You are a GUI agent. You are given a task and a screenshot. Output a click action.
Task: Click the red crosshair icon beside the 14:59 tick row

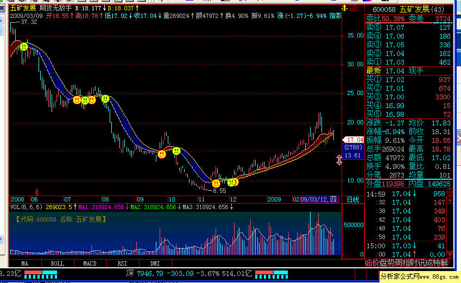450,193
